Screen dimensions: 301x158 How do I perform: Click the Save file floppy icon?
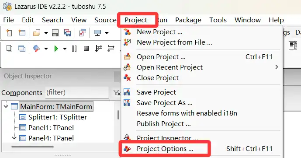click(55, 33)
